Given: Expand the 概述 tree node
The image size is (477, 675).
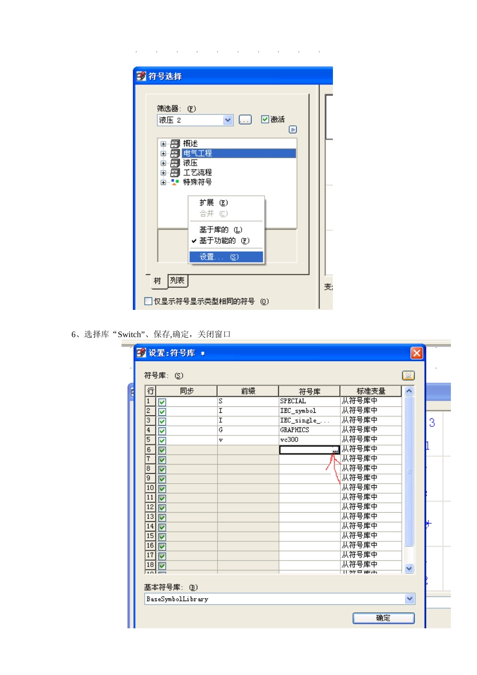Looking at the screenshot, I should [x=163, y=144].
